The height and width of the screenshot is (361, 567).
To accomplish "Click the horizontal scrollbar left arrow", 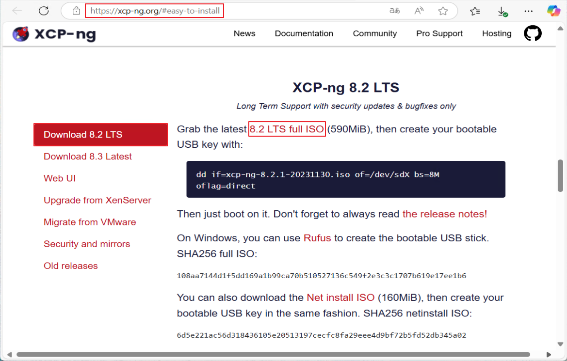I will point(9,355).
